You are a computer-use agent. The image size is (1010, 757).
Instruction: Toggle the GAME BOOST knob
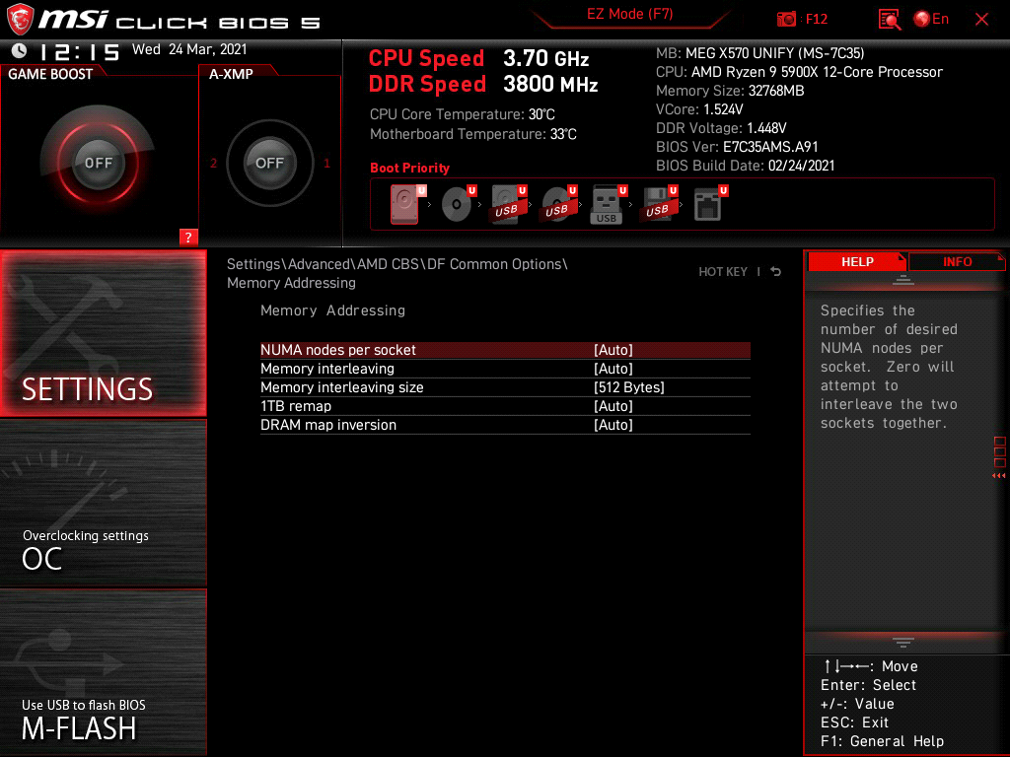[x=98, y=163]
